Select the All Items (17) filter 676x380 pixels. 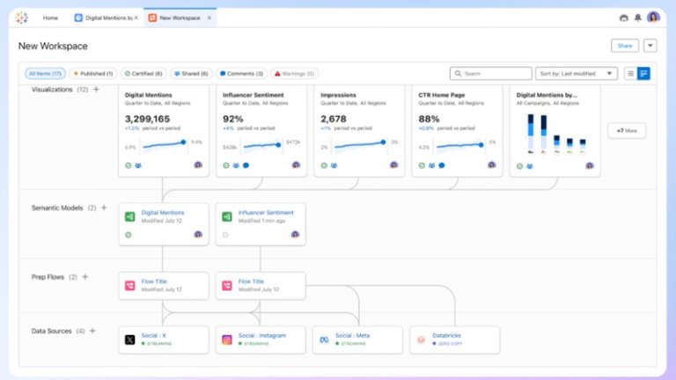(x=45, y=74)
